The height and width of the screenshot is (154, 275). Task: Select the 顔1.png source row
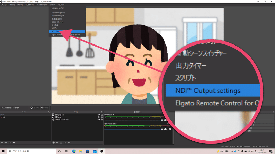(x=77, y=117)
